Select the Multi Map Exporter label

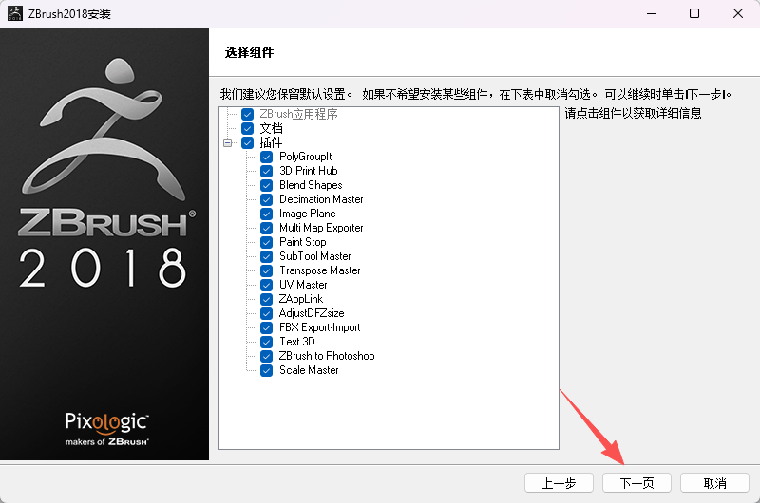point(321,228)
